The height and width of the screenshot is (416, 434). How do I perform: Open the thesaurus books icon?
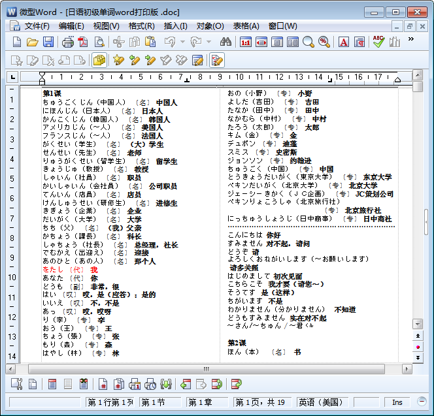pos(394,42)
